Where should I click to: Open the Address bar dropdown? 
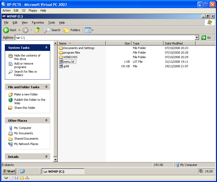point(197,38)
